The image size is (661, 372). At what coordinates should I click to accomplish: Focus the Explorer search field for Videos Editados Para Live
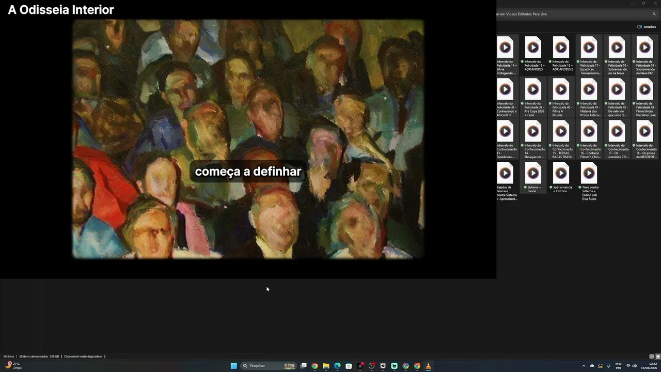pyautogui.click(x=577, y=14)
